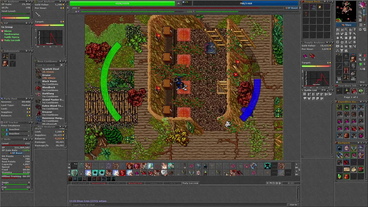Select chase opponent mode icon

click(365, 60)
